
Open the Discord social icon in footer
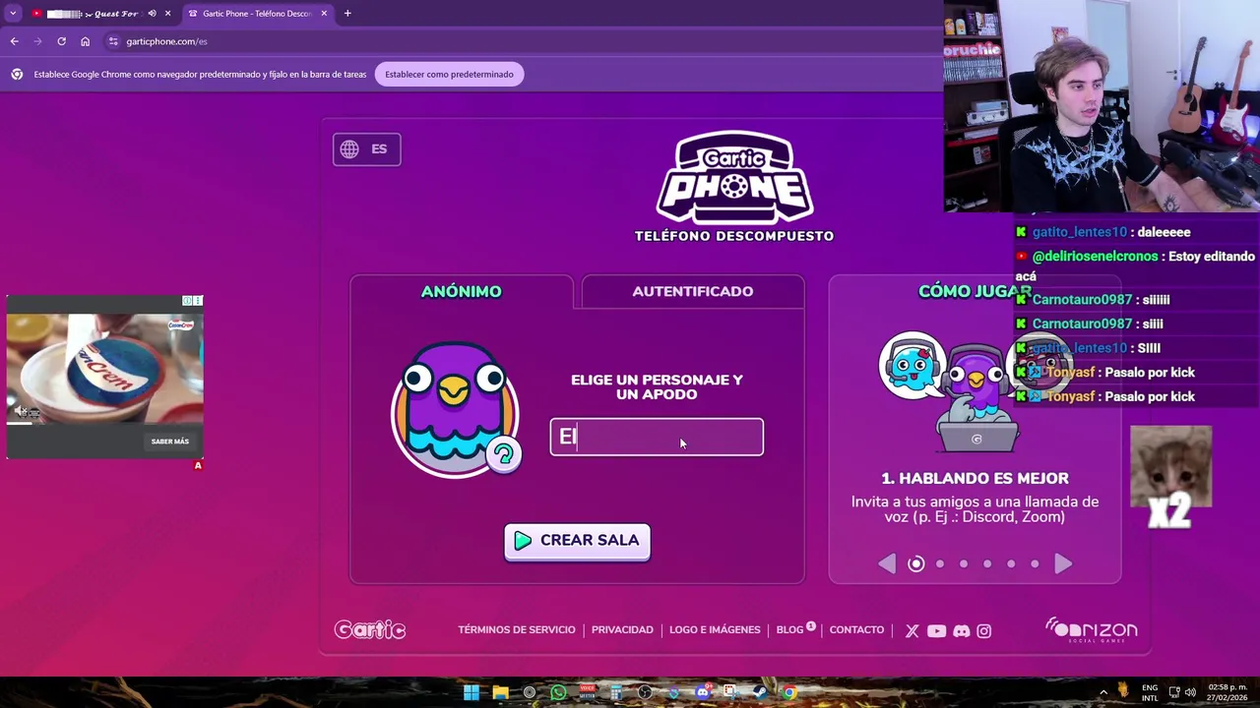pyautogui.click(x=961, y=631)
